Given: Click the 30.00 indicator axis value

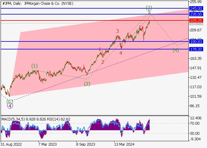Looking at the screenshot, I should click(195, 133).
